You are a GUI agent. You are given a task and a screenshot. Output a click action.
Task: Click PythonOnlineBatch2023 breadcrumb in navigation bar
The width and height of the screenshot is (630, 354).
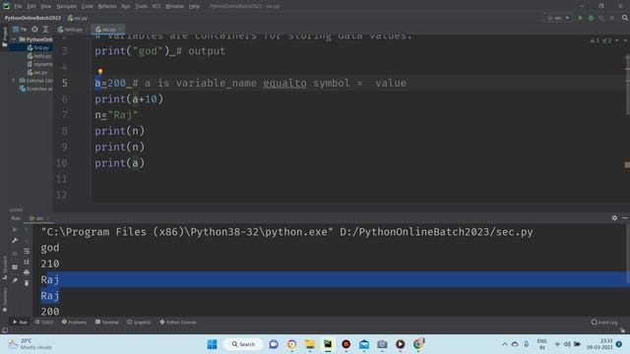32,18
